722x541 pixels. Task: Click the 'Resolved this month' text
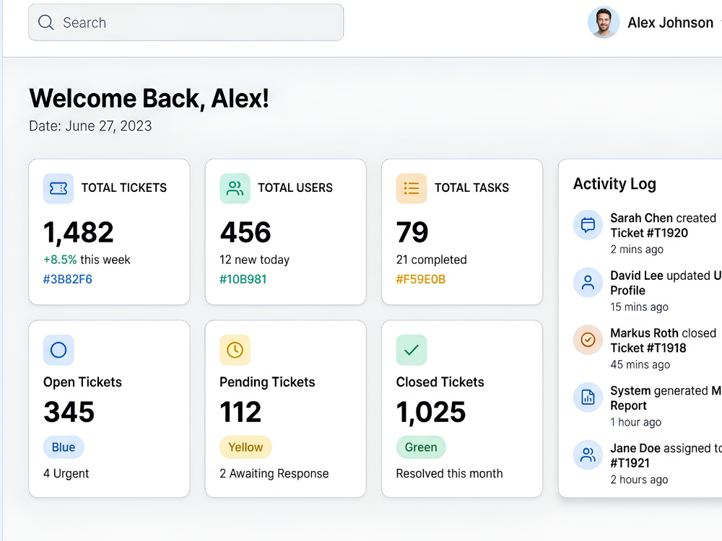coord(449,473)
